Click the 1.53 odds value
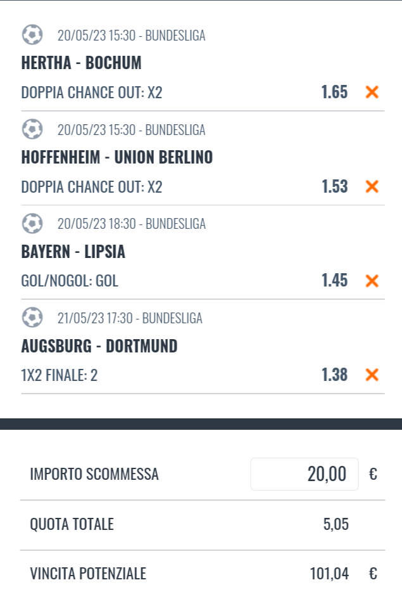 point(334,186)
